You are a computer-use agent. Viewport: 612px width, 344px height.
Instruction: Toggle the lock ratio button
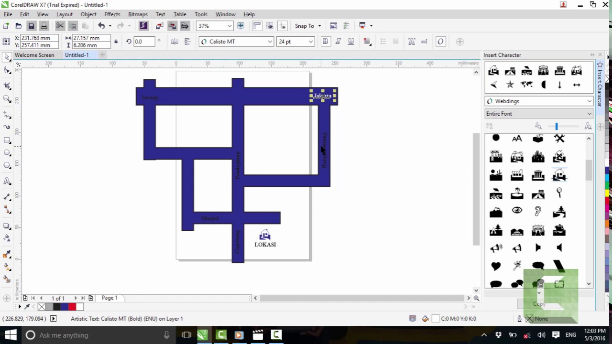click(x=116, y=42)
